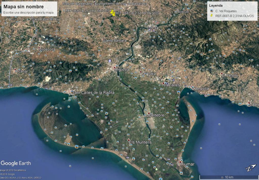Select REF-0687-B 2,31HA OLIVOS legend entry
The image size is (259, 180).
(x=234, y=16)
